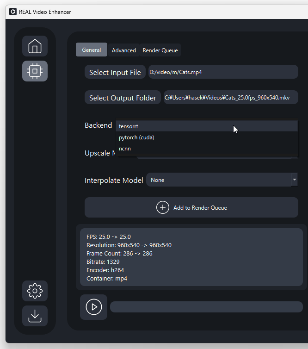308x349 pixels.
Task: Click the Bitrate: 1329 line
Action: [x=103, y=262]
